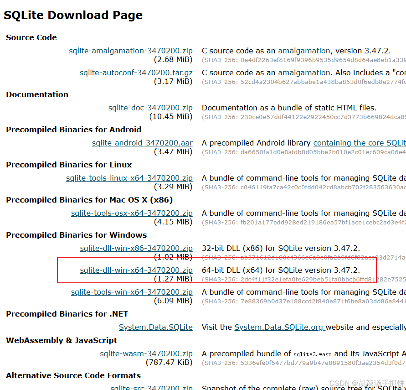The height and width of the screenshot is (390, 406).
Task: Click the '(1.27 MiB)' file size text
Action: coord(173,279)
